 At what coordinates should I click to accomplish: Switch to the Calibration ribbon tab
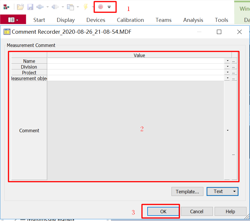130,20
